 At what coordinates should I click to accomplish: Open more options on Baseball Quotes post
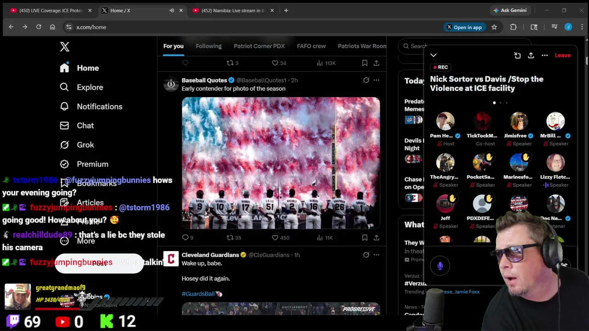click(376, 80)
